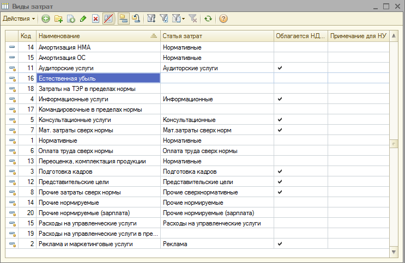Image resolution: width=405 pixels, height=263 pixels.
Task: Click the pencil Edit item icon
Action: click(x=83, y=19)
